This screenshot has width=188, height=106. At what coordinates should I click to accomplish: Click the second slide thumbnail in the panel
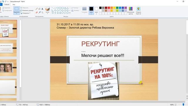coord(8,48)
